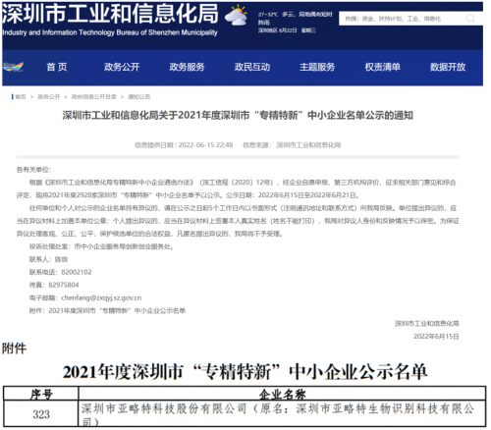
Task: Click the signature date 2022年6月15日
Action: [436, 337]
